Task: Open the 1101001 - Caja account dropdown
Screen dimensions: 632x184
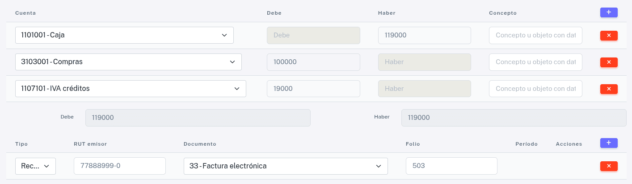Action: 124,35
